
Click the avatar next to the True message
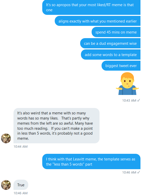coord(6,185)
